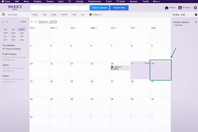Open TV in top navigation

70,1
